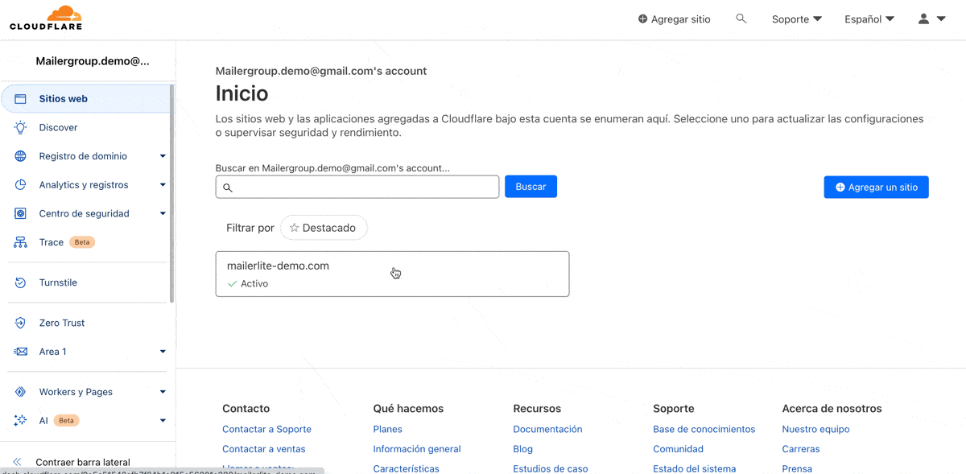Open Características footer link
966x474 pixels.
click(407, 468)
